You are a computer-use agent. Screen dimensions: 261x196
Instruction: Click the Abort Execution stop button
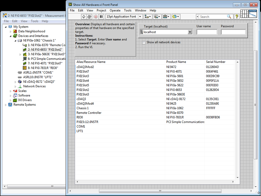click(x=96, y=17)
